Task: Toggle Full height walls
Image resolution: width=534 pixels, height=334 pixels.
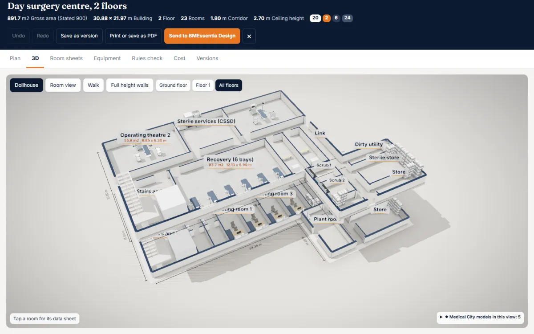Action: (x=130, y=85)
